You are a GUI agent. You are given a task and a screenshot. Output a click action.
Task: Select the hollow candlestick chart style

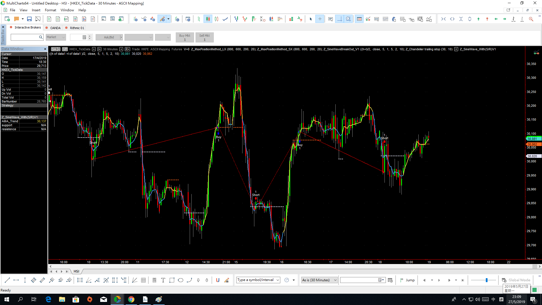(217, 19)
